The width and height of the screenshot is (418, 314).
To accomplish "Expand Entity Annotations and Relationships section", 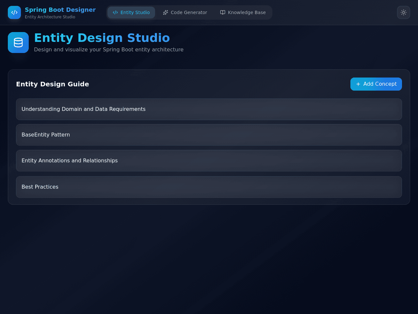I will 209,161.
